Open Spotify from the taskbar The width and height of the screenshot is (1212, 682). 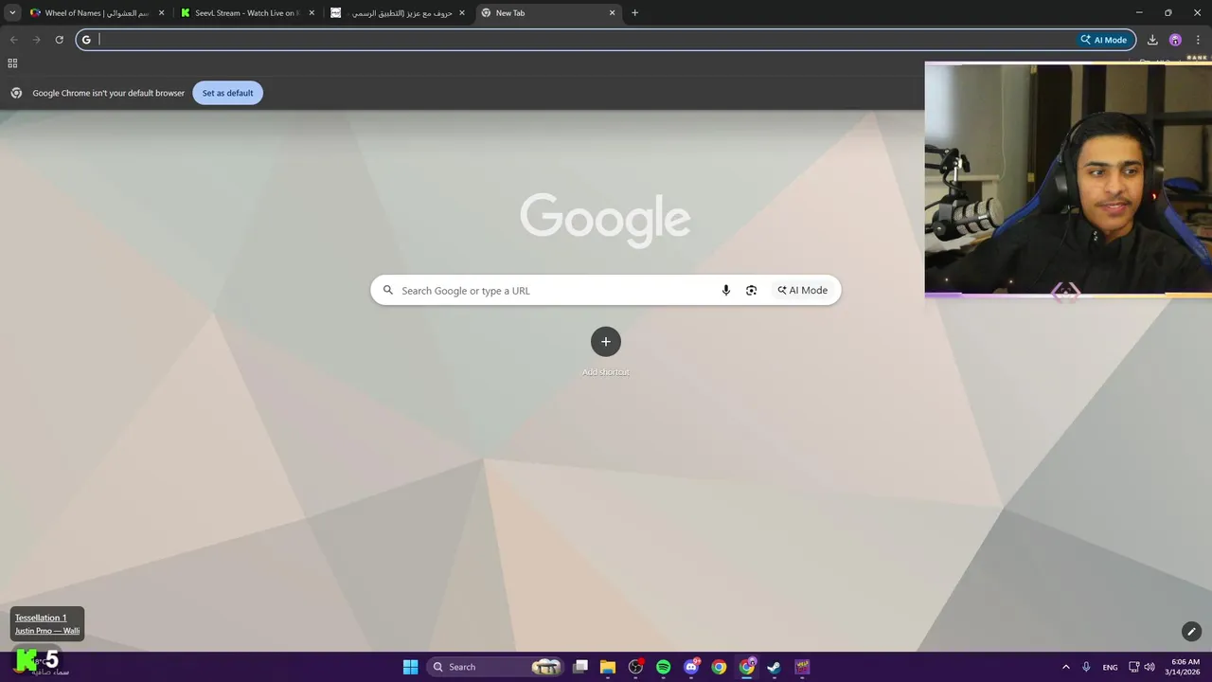(x=664, y=667)
